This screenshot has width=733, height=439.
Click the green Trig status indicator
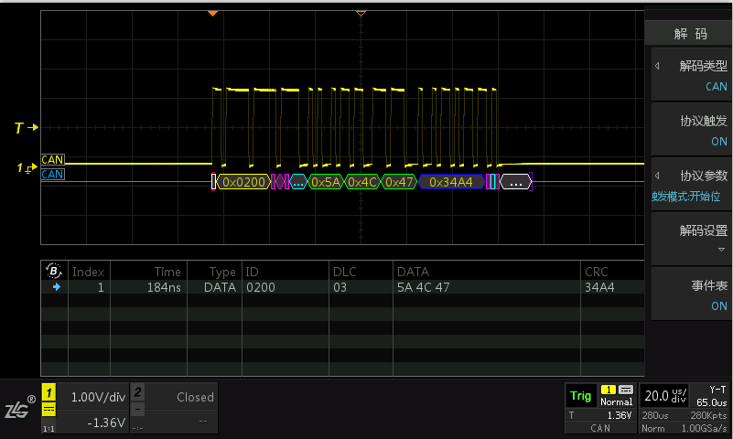[x=580, y=396]
